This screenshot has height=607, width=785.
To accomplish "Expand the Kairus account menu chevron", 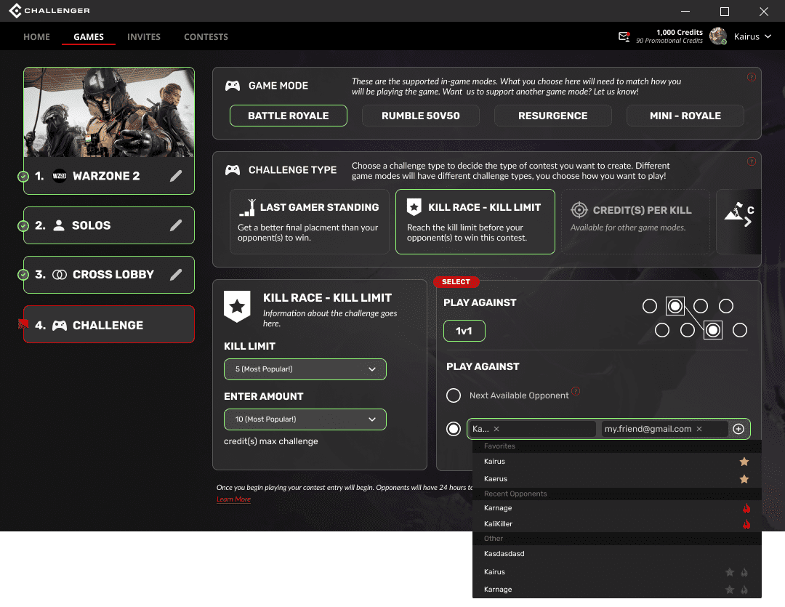I will 768,36.
